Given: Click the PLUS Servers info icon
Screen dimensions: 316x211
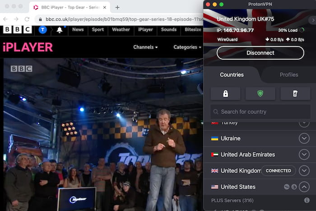Looking at the screenshot, I should coord(307,200).
